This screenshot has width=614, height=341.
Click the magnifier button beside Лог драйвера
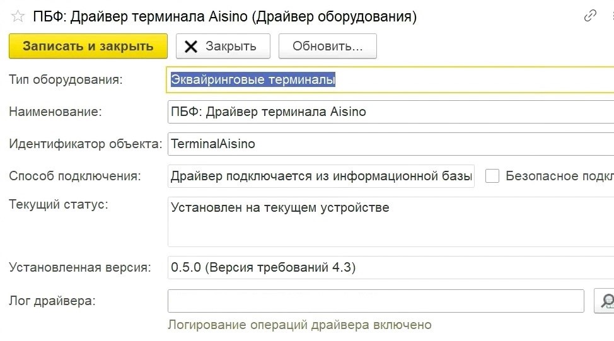click(x=605, y=301)
